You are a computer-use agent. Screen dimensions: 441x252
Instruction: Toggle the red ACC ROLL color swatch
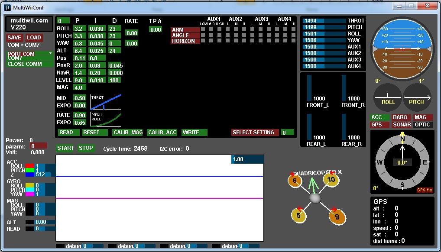pyautogui.click(x=29, y=166)
